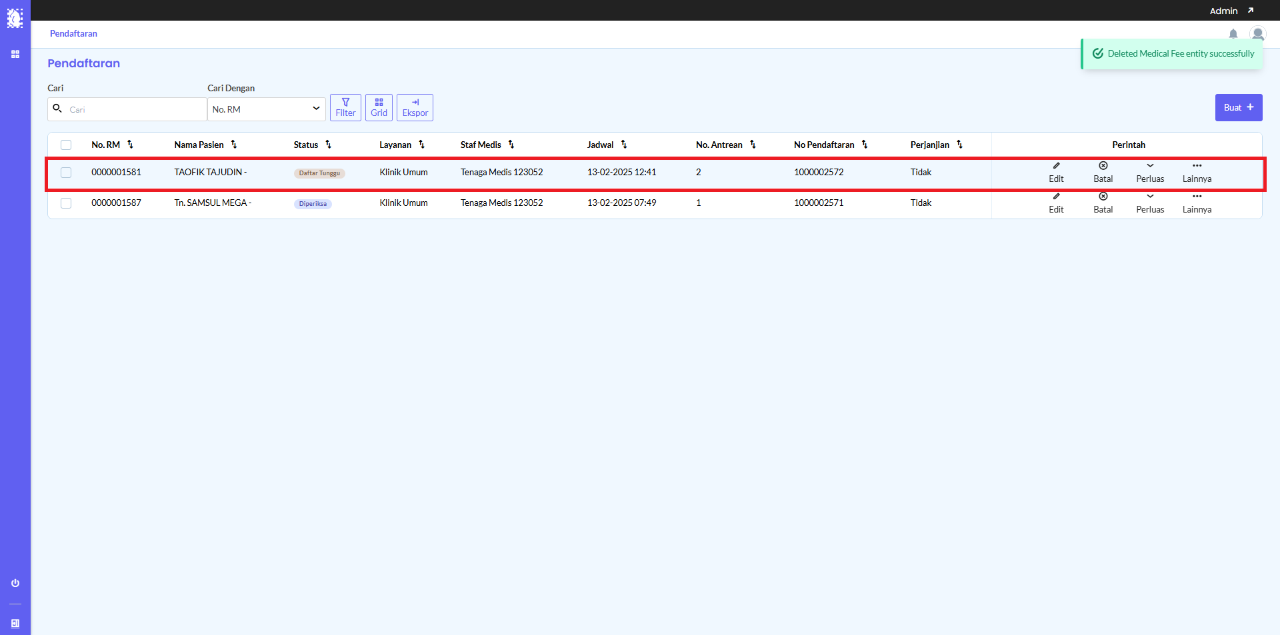
Task: Open Lainnya menu for Tn. SAMSUL MEGA
Action: [1197, 203]
